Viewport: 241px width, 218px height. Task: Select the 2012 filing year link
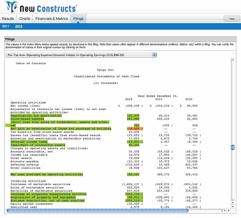tap(19, 26)
